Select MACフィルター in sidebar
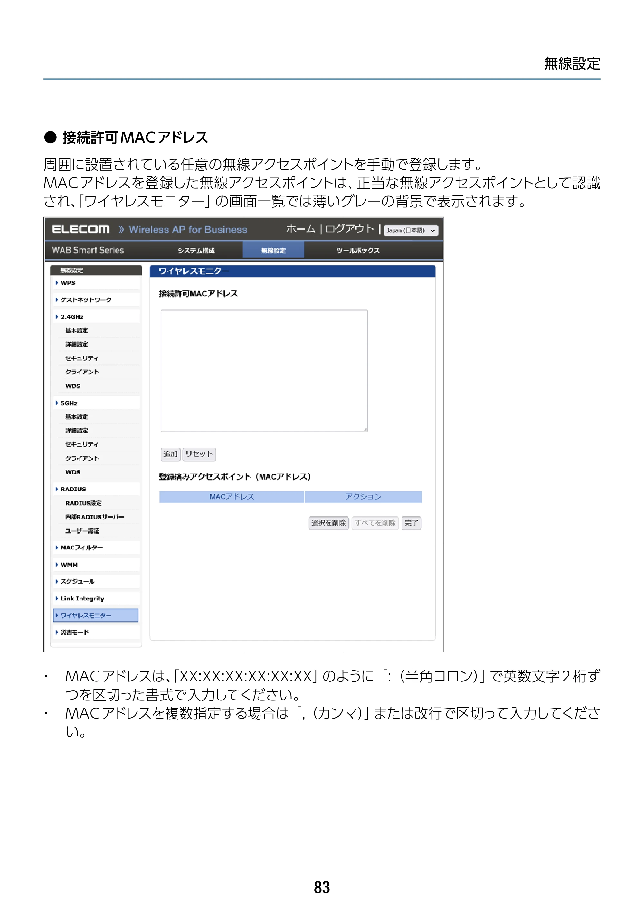Screen dimensions: 644x914 pos(96,547)
